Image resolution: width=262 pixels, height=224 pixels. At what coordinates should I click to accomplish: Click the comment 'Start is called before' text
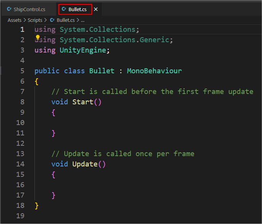110,92
